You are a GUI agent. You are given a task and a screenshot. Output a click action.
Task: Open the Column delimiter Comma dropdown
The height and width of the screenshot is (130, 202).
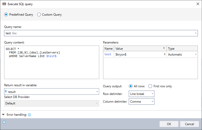tap(152, 102)
